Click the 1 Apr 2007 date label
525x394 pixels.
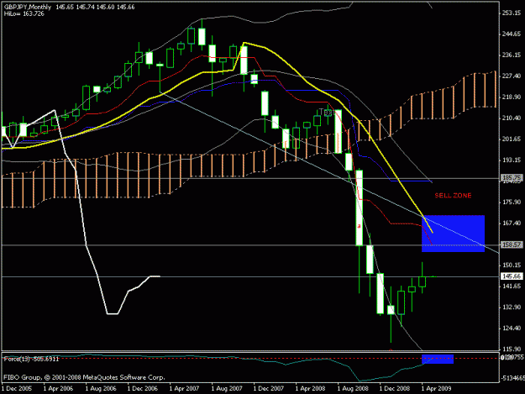click(x=185, y=389)
